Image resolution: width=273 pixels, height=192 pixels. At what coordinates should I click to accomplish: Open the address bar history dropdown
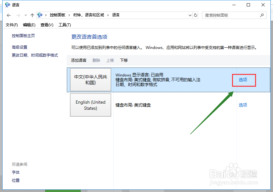(x=190, y=15)
